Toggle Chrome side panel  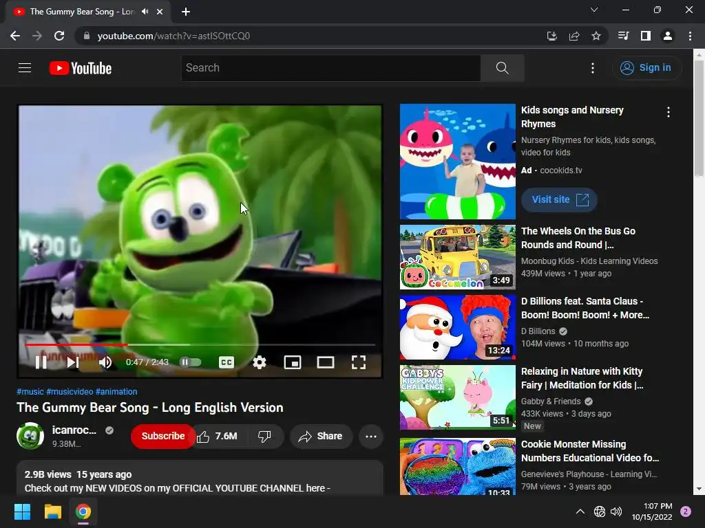(x=646, y=36)
